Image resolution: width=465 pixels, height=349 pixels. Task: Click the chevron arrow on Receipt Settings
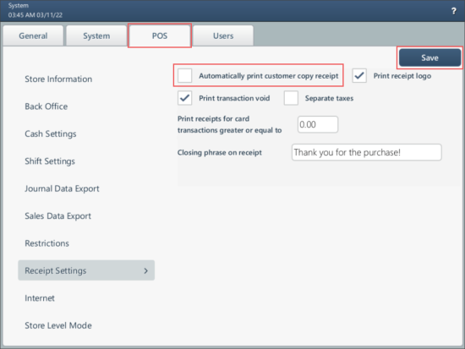point(145,270)
